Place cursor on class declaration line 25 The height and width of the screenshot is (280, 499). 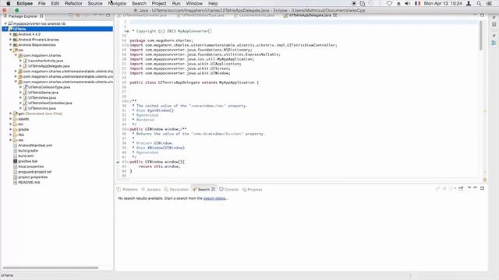point(194,82)
